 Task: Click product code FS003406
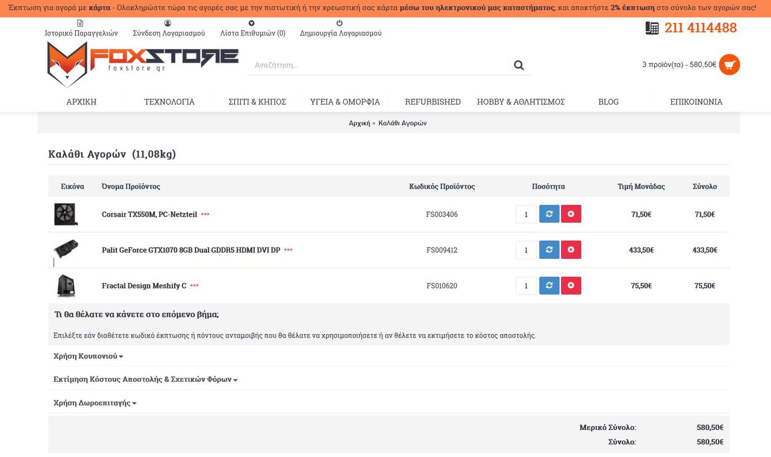coord(442,214)
